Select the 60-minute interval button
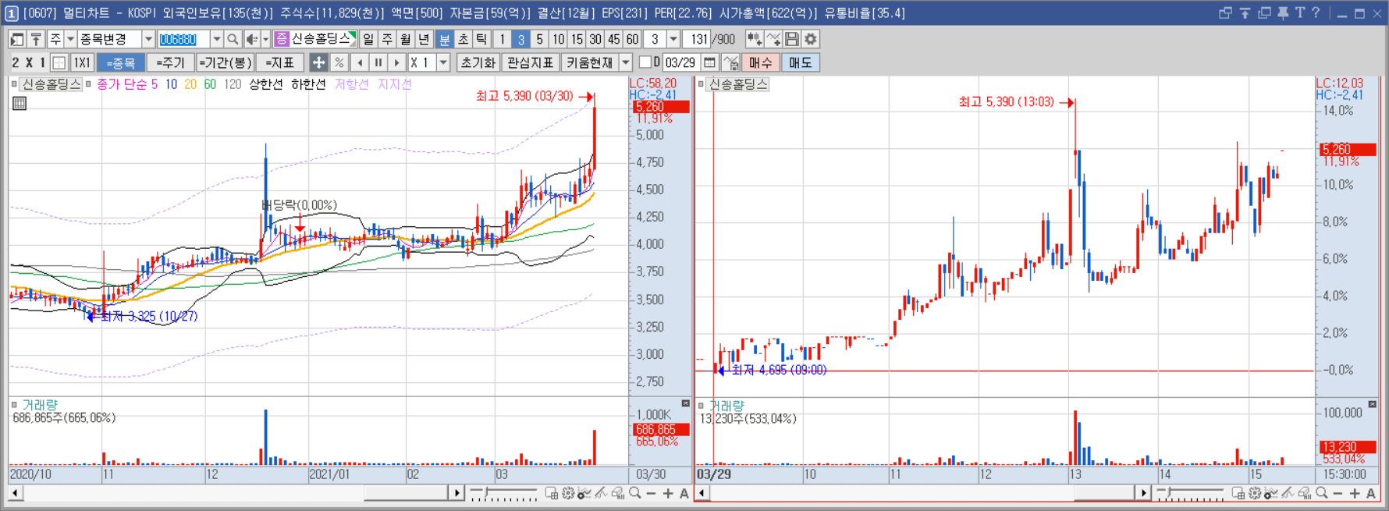Screen dimensions: 1389x511 tap(632, 39)
